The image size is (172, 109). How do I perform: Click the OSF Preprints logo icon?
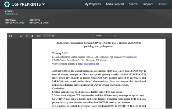click(x=7, y=4)
